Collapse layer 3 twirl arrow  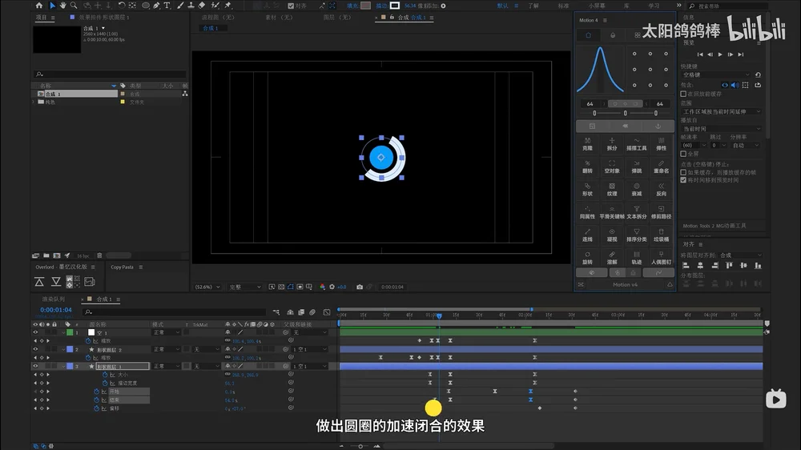click(63, 366)
